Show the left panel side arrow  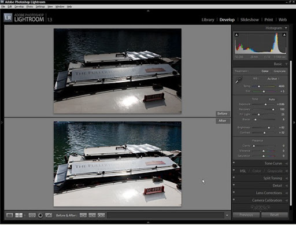[x=2, y=122]
